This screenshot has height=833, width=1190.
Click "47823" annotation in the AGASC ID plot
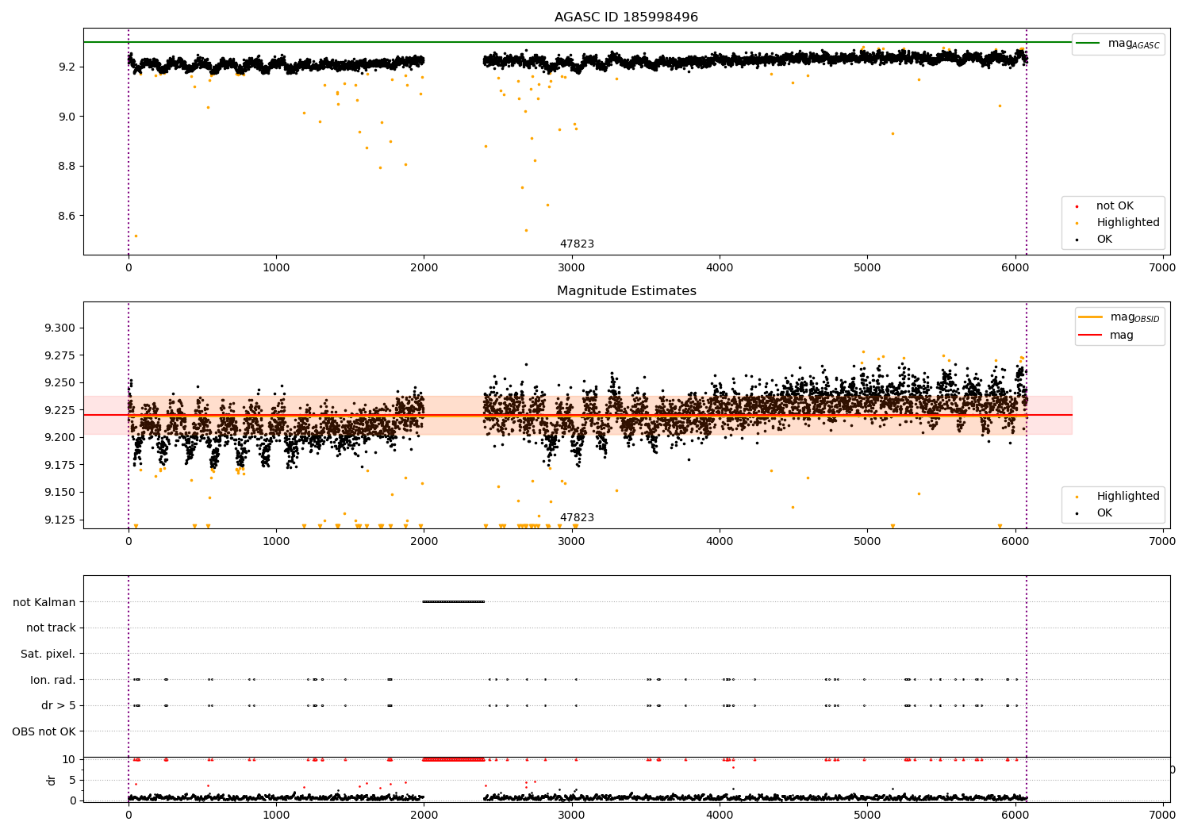[577, 244]
